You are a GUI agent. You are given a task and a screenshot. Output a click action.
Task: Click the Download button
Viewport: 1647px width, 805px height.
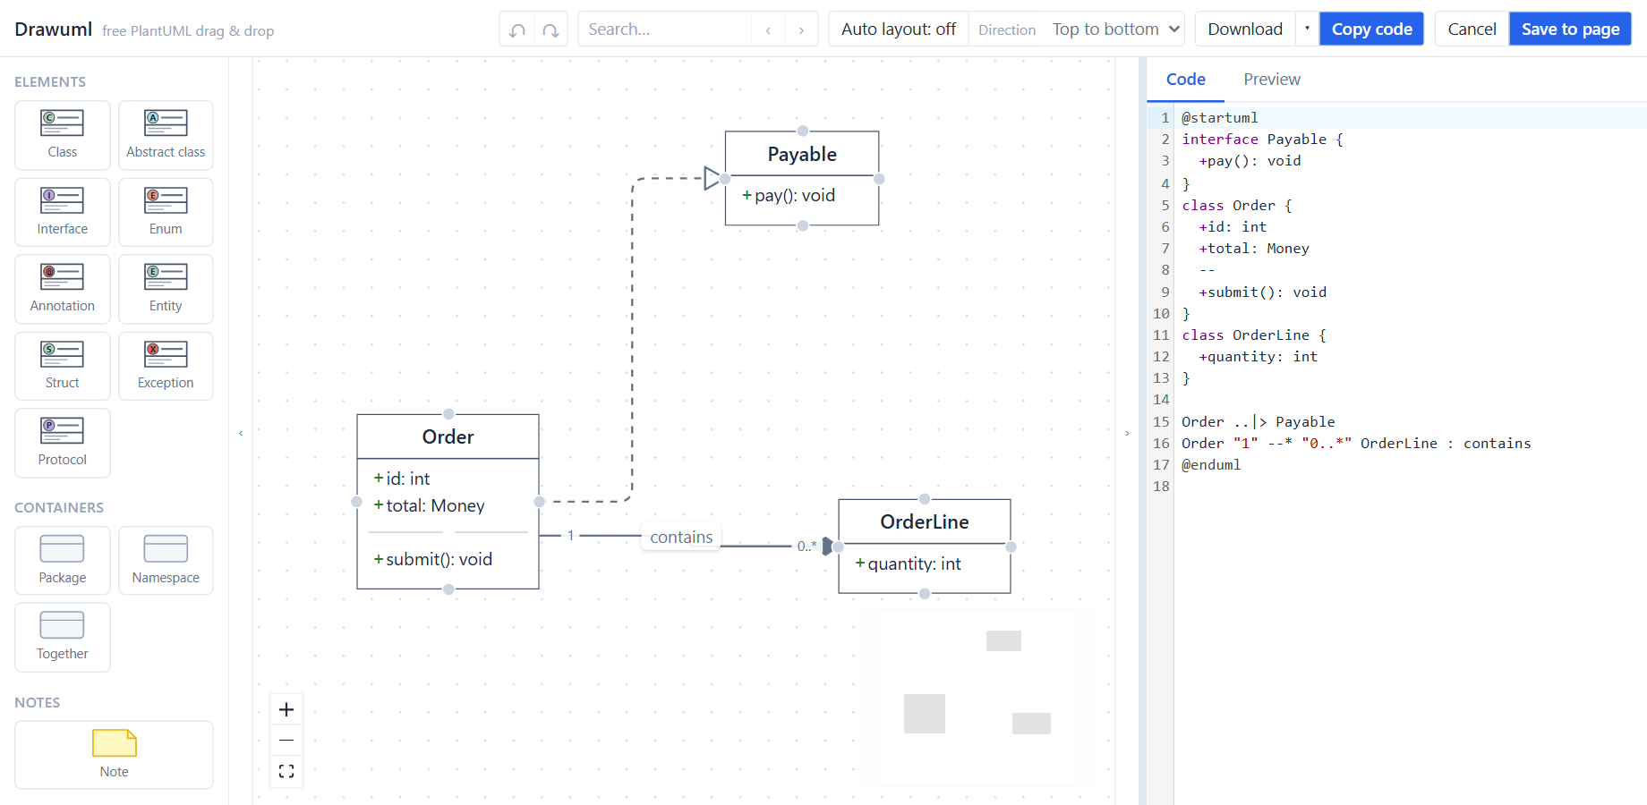coord(1245,30)
